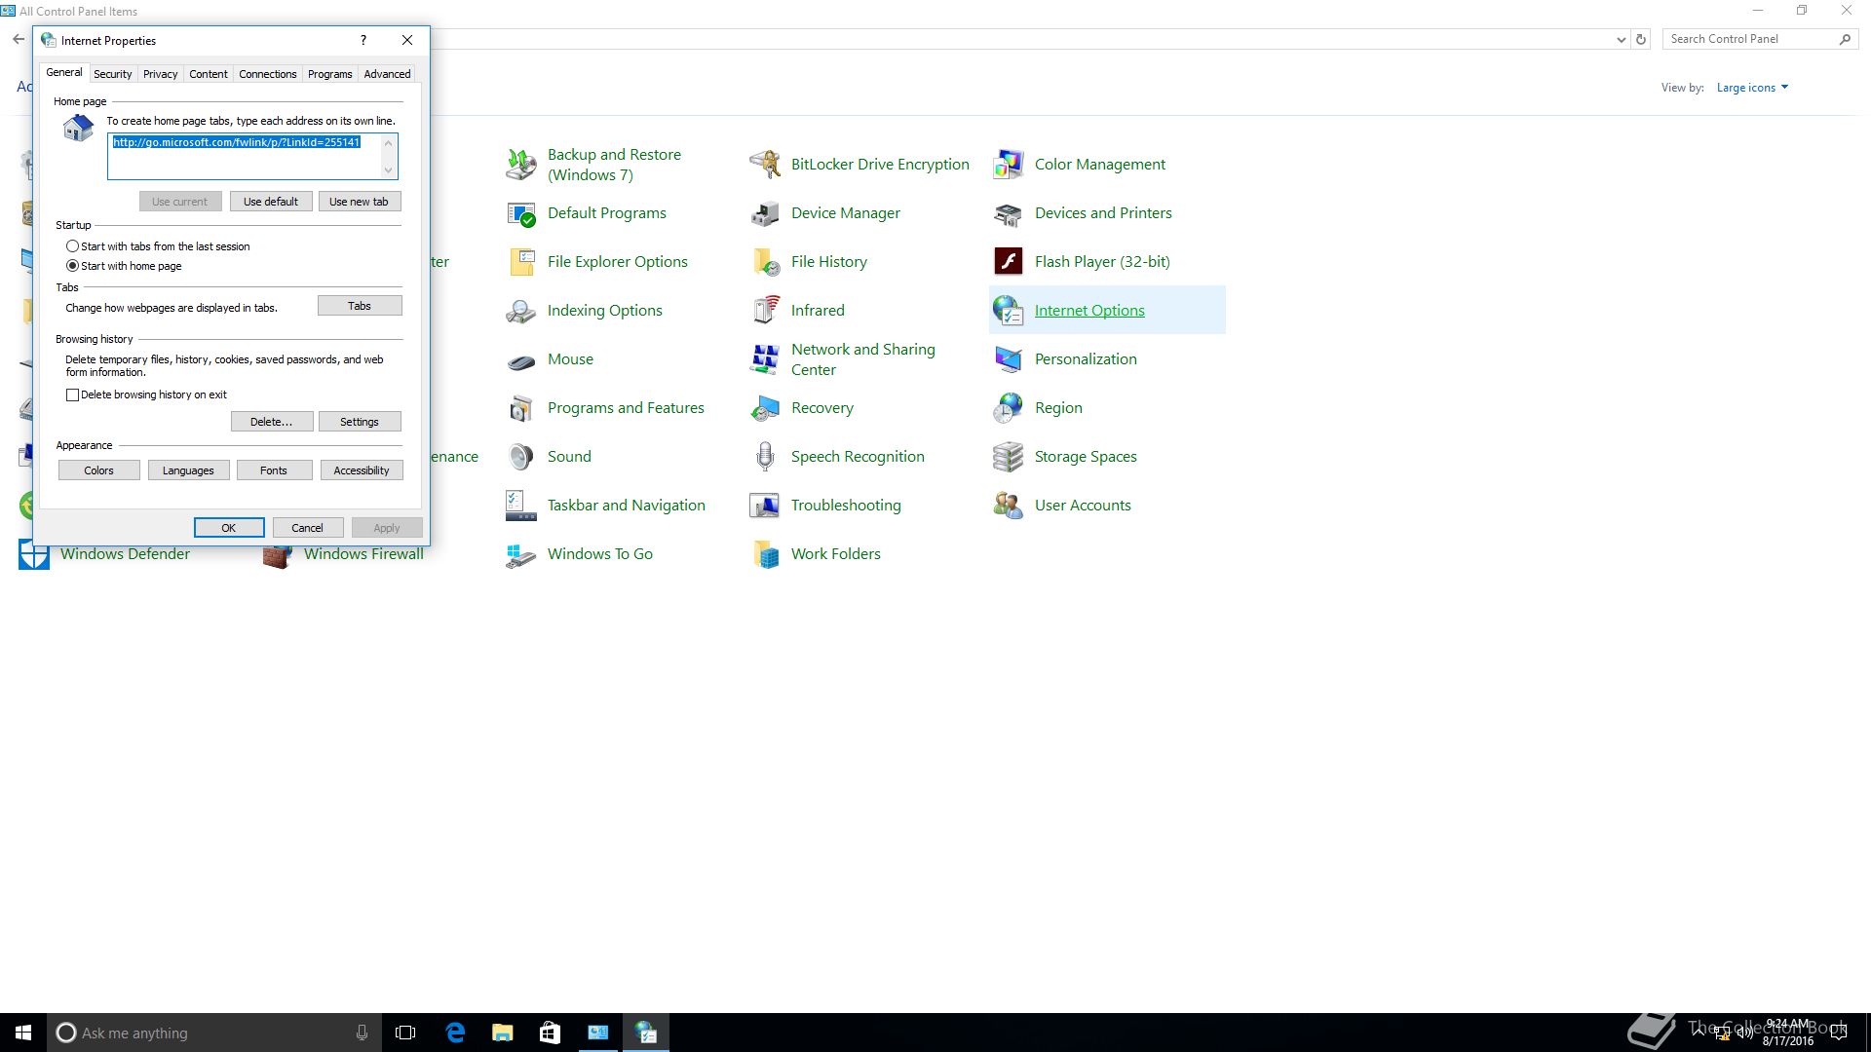Open the Tabs settings button

coord(360,306)
